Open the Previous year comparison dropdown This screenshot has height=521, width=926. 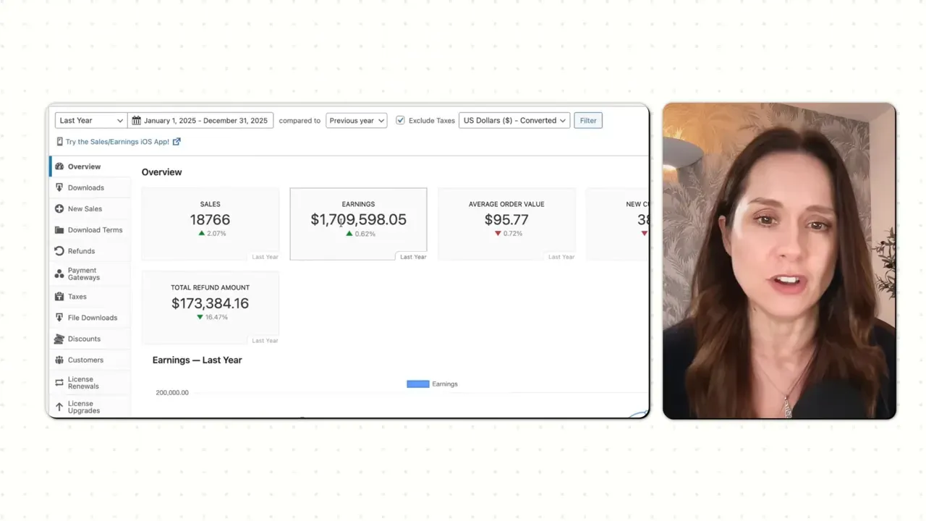pos(356,120)
